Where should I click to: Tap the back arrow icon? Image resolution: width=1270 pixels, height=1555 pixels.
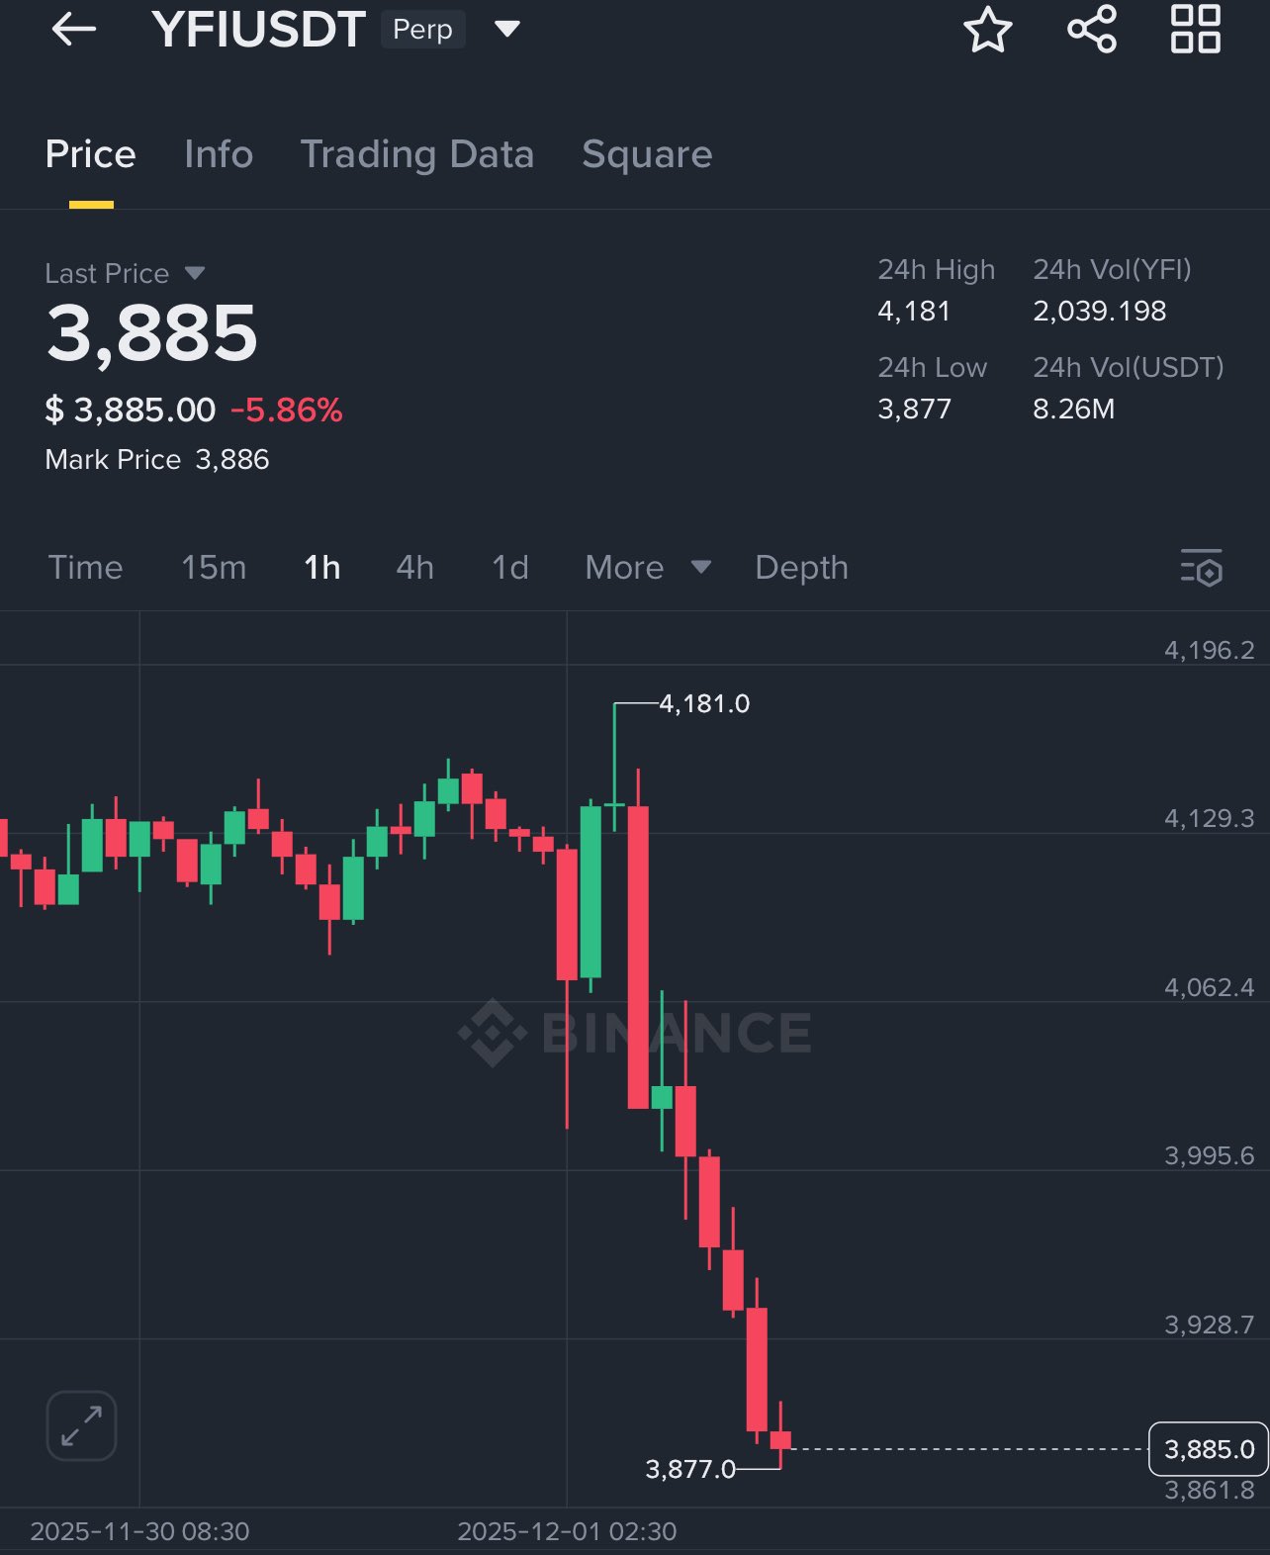click(x=74, y=30)
